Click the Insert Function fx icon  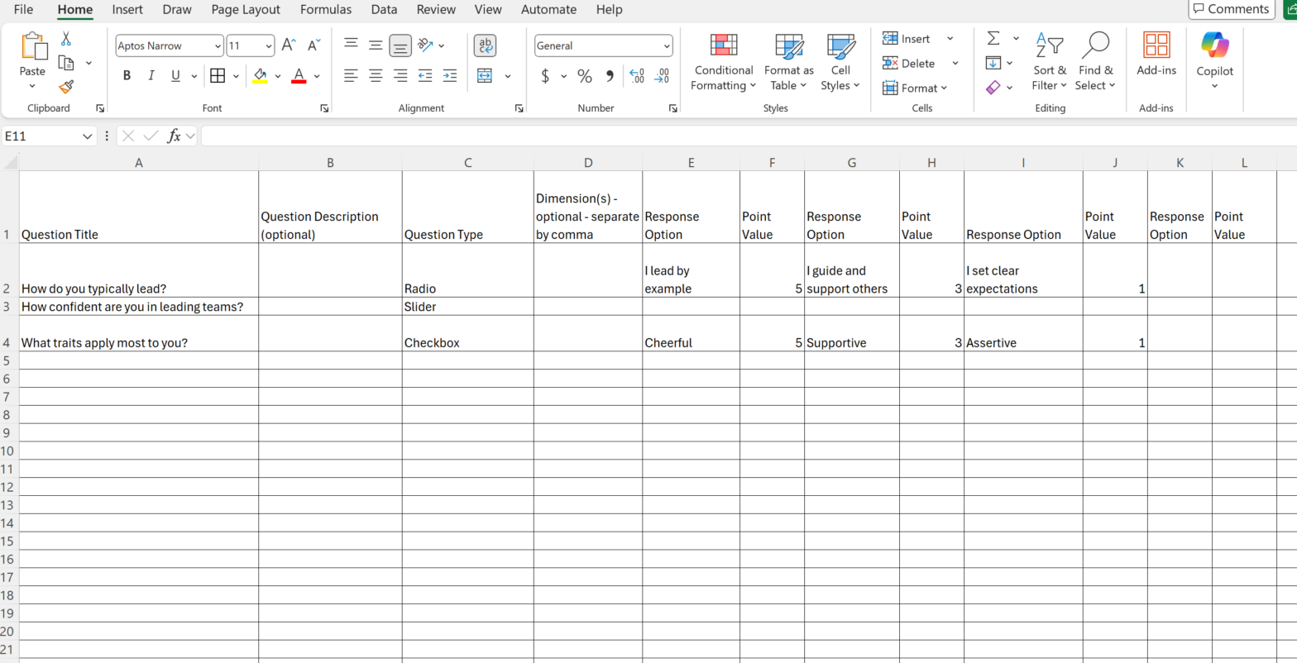174,136
